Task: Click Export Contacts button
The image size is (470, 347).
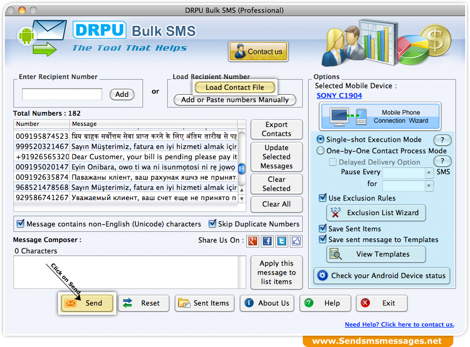Action: (x=276, y=129)
